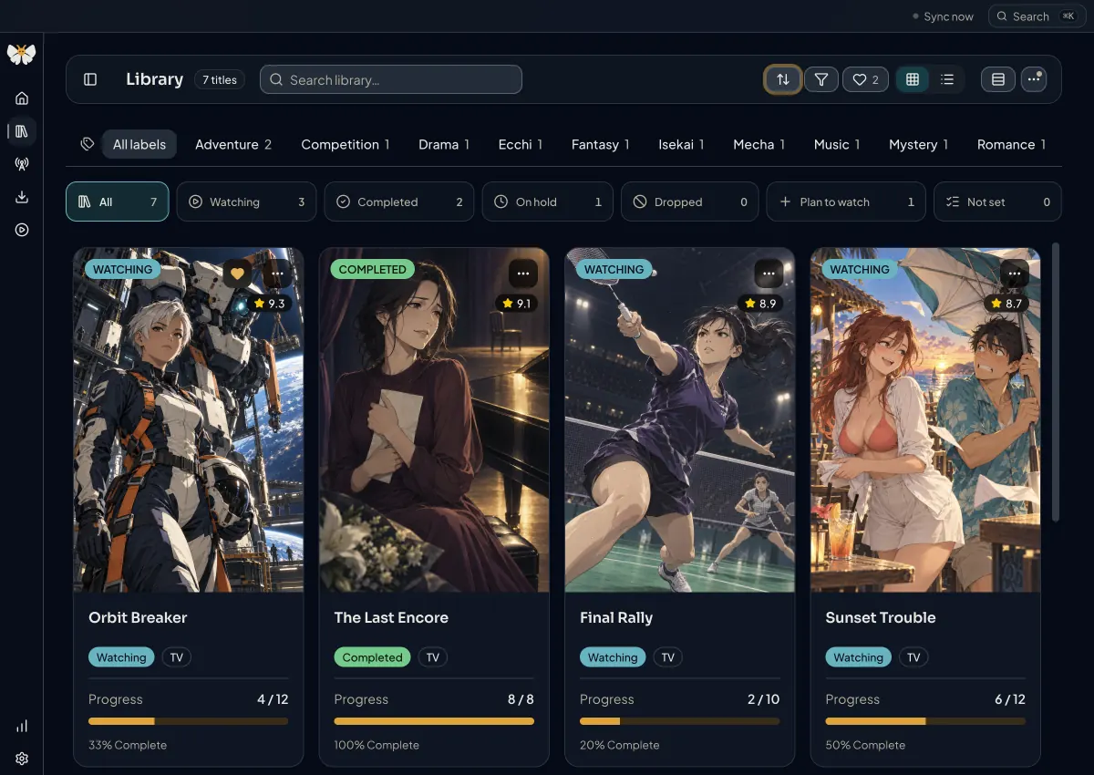1094x775 pixels.
Task: Show All status titles
Action: tap(118, 201)
